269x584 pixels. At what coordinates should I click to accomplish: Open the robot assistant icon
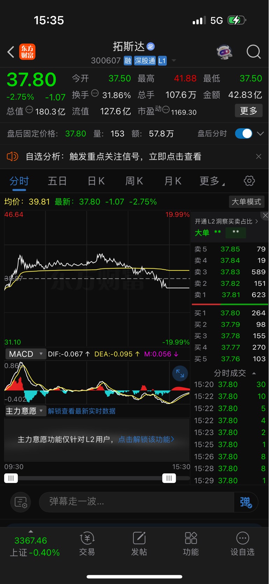(x=224, y=52)
